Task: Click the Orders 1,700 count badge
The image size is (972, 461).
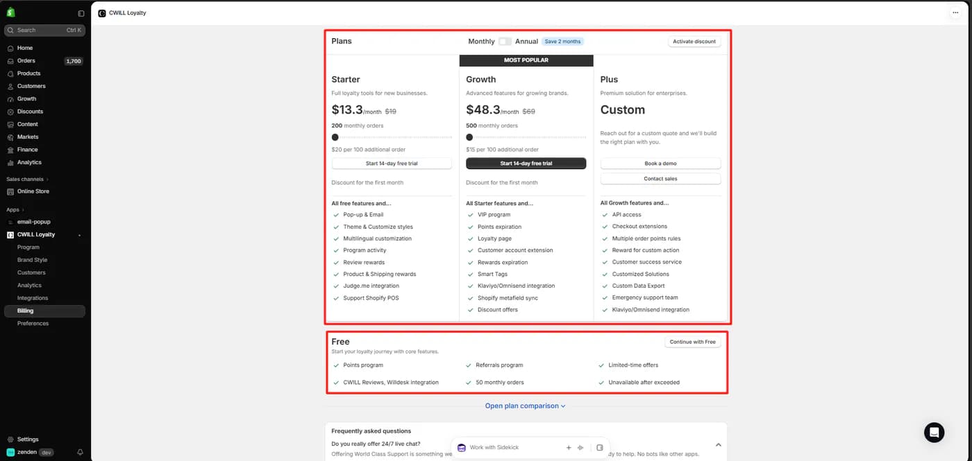Action: click(74, 61)
